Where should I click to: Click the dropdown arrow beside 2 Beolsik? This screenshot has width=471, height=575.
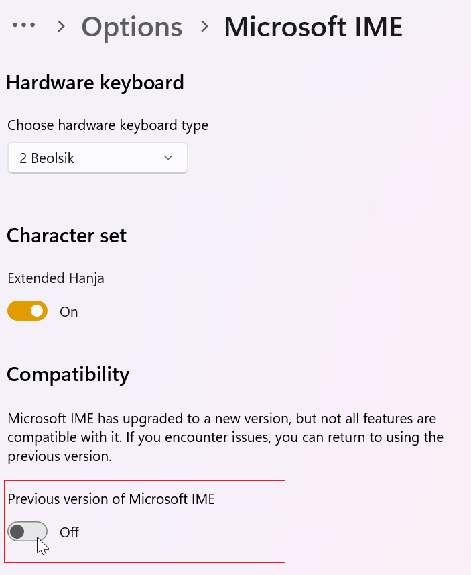pos(168,158)
